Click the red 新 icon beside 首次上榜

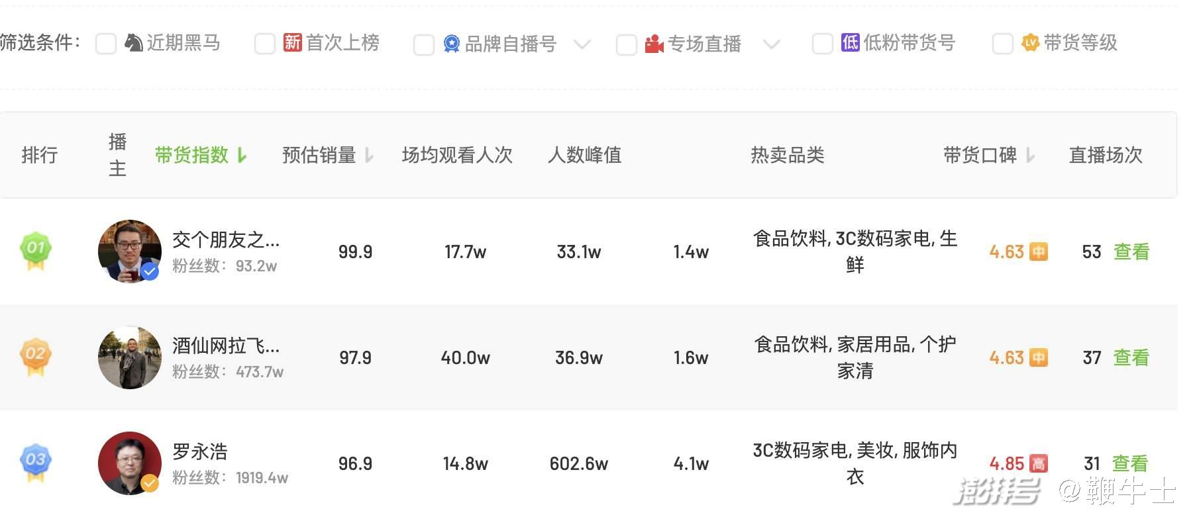[x=292, y=43]
